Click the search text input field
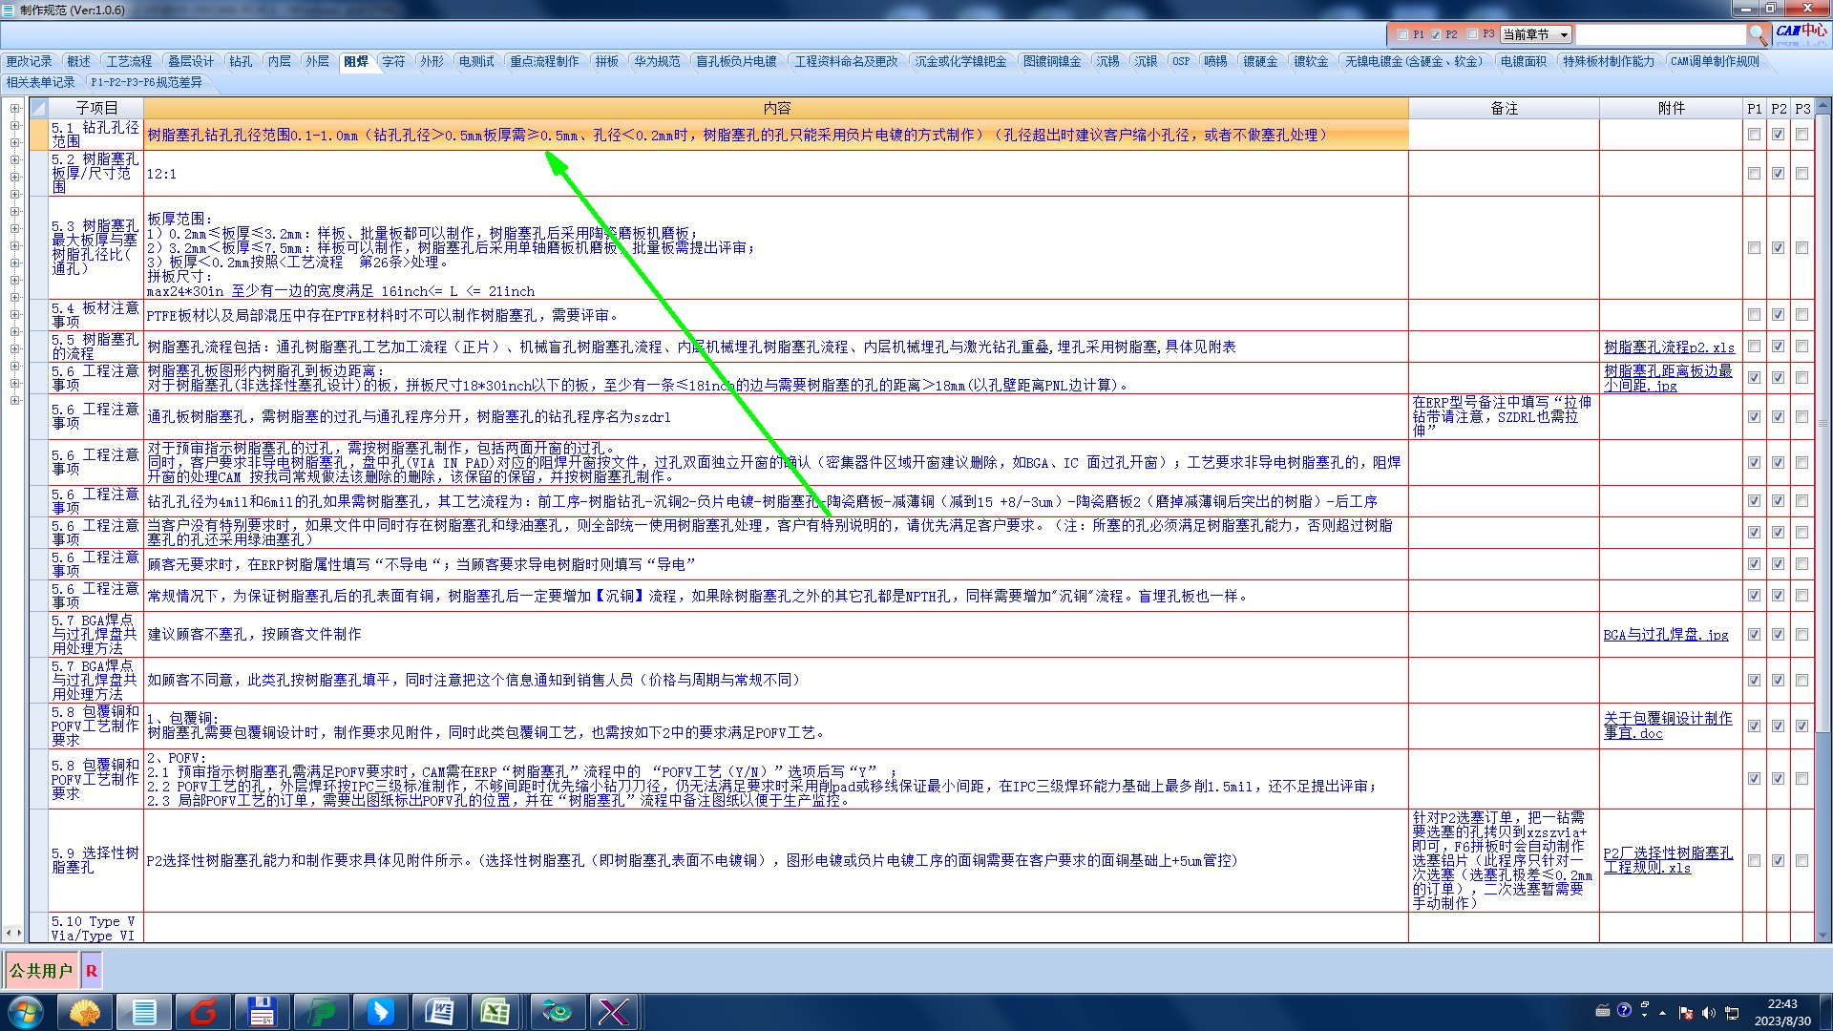Image resolution: width=1833 pixels, height=1031 pixels. coord(1659,34)
